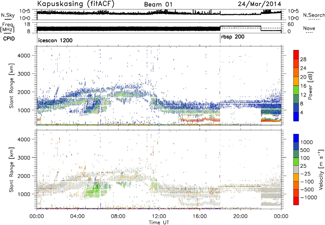This screenshot has width=325, height=225.
Task: Click the power panel 'Slant Range [km]' label
Action: click(11, 86)
